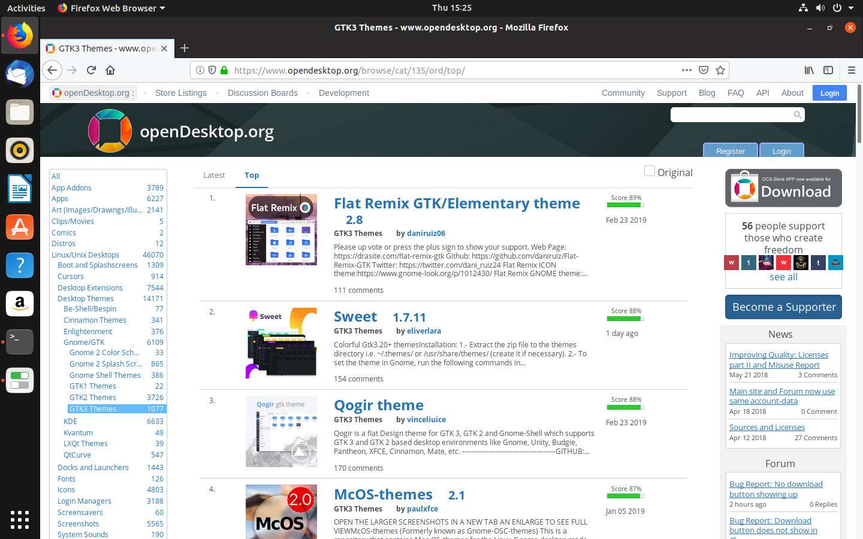
Task: Open Thunderbird Mail from the dock
Action: [x=20, y=74]
